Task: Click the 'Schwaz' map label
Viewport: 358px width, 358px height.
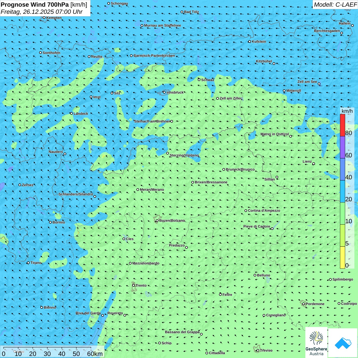Action: tap(208, 80)
